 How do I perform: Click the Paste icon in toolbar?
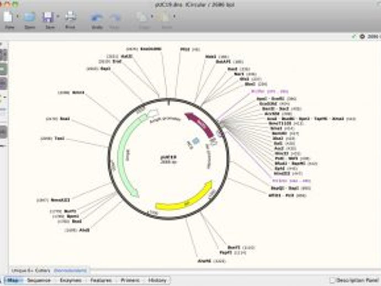pyautogui.click(x=164, y=17)
